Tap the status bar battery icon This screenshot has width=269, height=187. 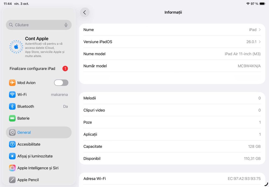pos(263,3)
